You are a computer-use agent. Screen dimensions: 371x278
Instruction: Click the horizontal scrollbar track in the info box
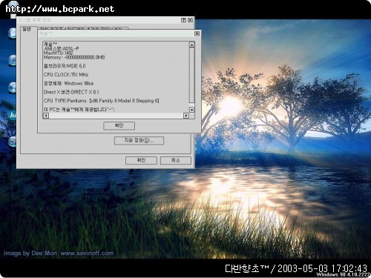pyautogui.click(x=116, y=116)
